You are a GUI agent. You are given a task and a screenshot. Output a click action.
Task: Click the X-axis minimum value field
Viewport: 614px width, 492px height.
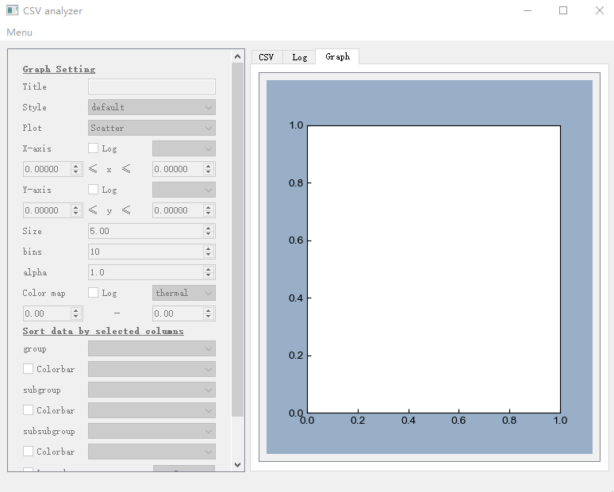[x=47, y=169]
